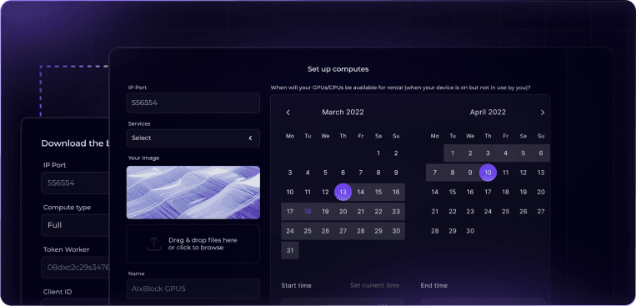Select April 15 in calendar
636x306 pixels.
pos(453,192)
